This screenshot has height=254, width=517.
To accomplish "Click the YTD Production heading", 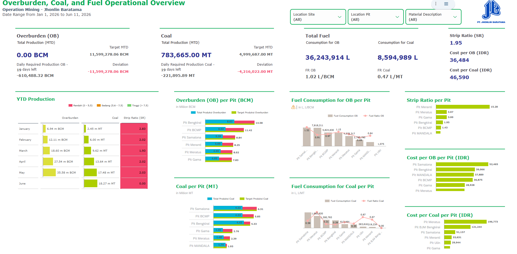I will (36, 99).
